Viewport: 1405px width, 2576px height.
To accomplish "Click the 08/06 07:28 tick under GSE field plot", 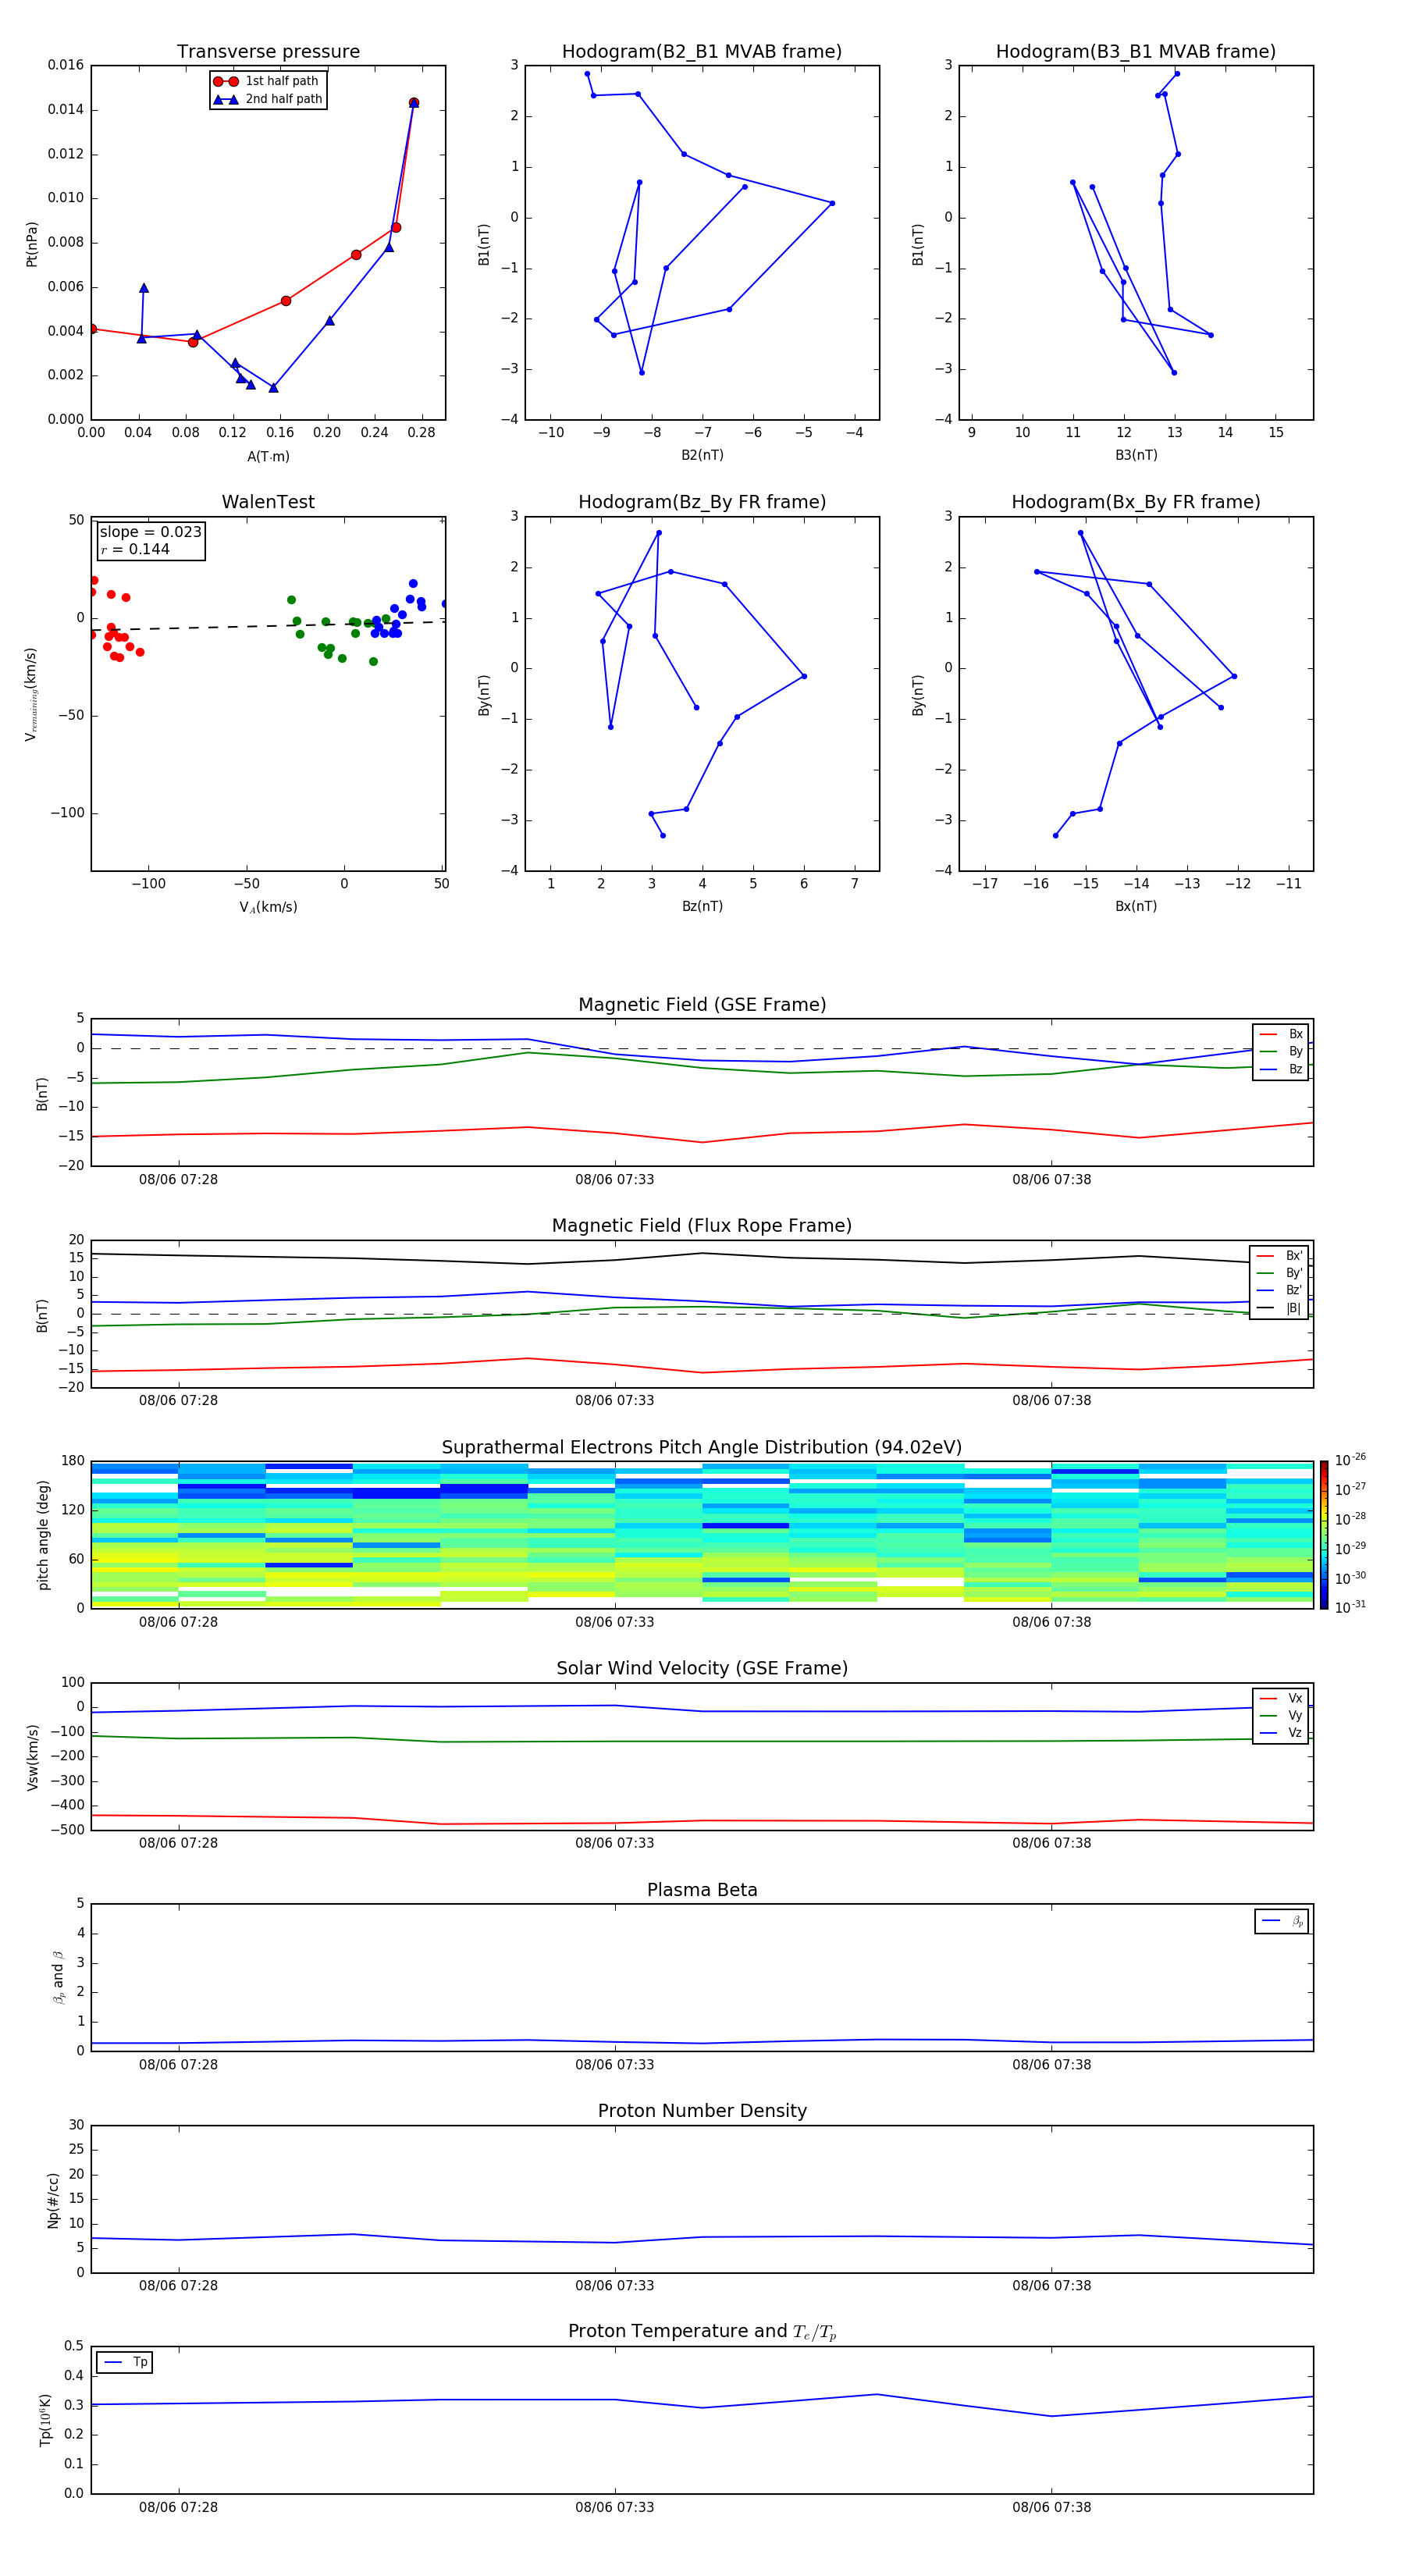I will (x=178, y=1180).
